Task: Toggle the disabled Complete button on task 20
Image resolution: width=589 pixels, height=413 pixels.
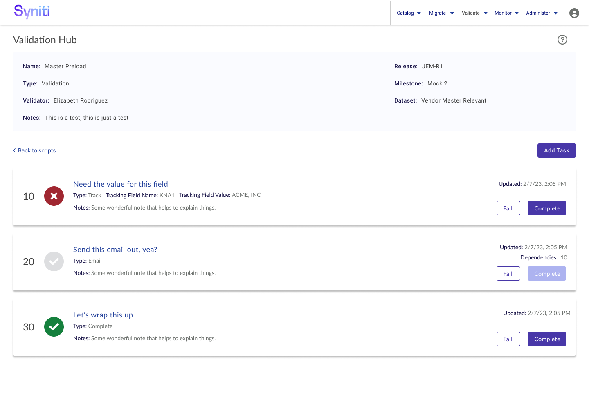Action: pyautogui.click(x=546, y=273)
